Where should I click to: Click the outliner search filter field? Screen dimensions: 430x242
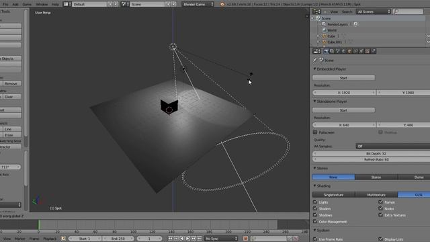pos(408,11)
